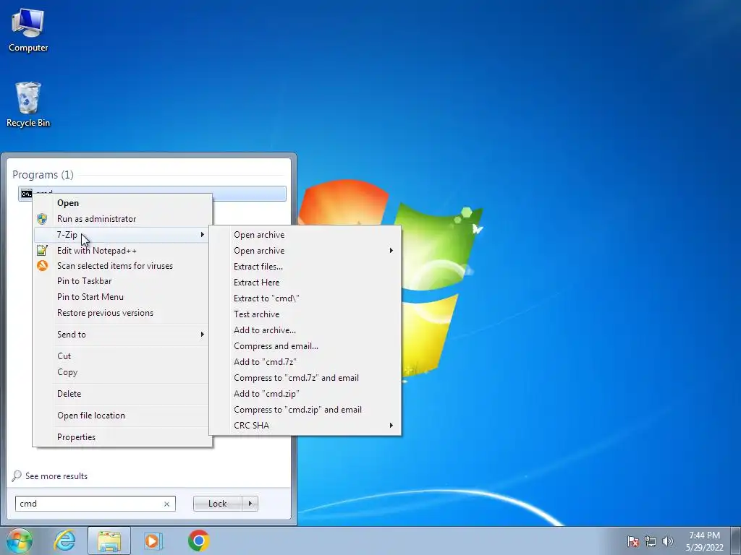The height and width of the screenshot is (555, 741).
Task: Click the Lock button
Action: (x=217, y=504)
